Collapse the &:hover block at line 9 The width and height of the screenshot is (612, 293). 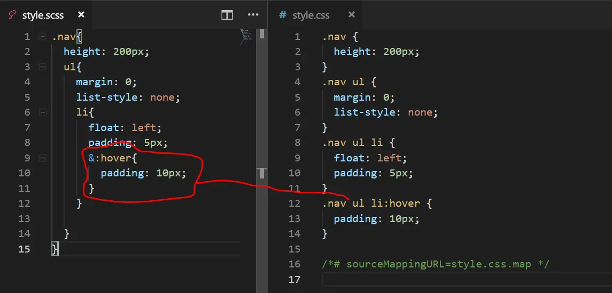pyautogui.click(x=43, y=158)
